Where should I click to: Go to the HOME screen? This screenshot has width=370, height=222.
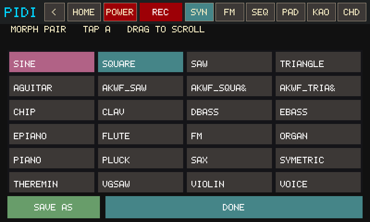(84, 12)
